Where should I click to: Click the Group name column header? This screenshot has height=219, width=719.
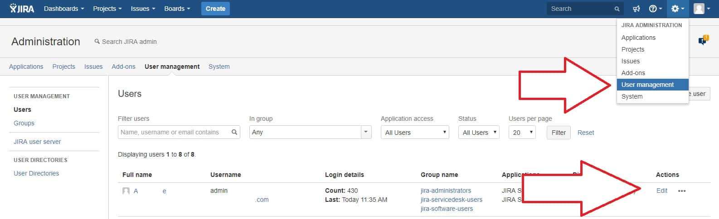point(439,175)
